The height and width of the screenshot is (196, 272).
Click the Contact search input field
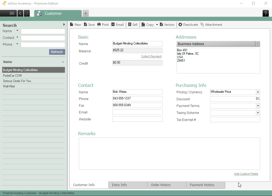click(x=43, y=38)
